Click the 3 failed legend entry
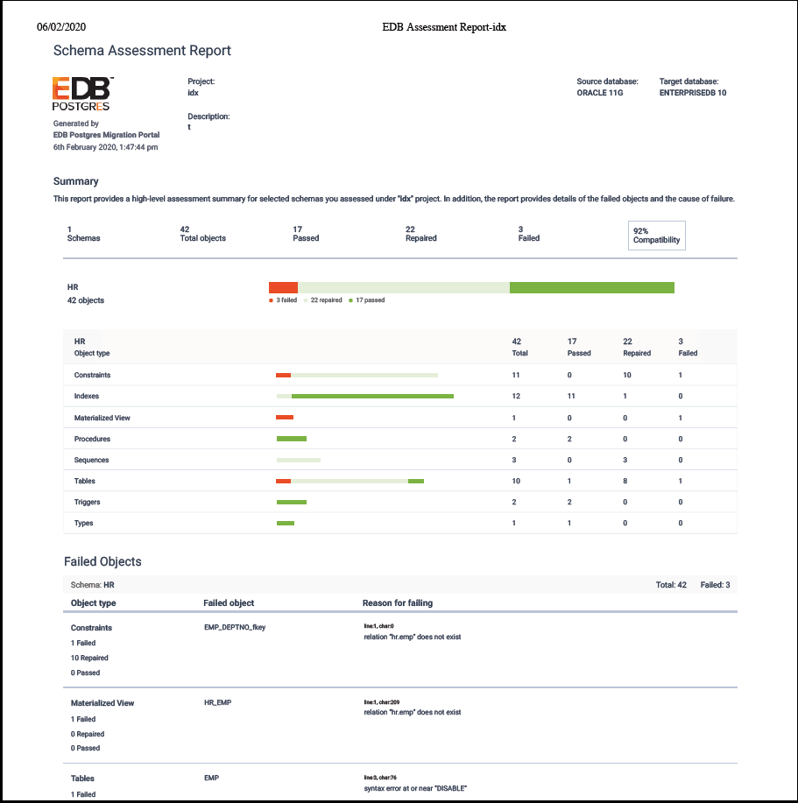This screenshot has width=798, height=803. point(283,300)
